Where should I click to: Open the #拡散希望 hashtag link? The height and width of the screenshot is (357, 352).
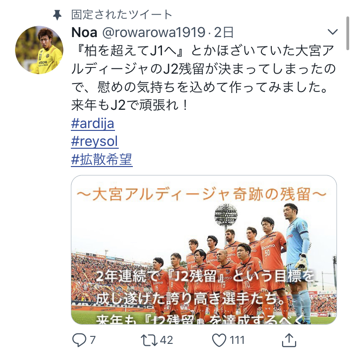(x=102, y=160)
